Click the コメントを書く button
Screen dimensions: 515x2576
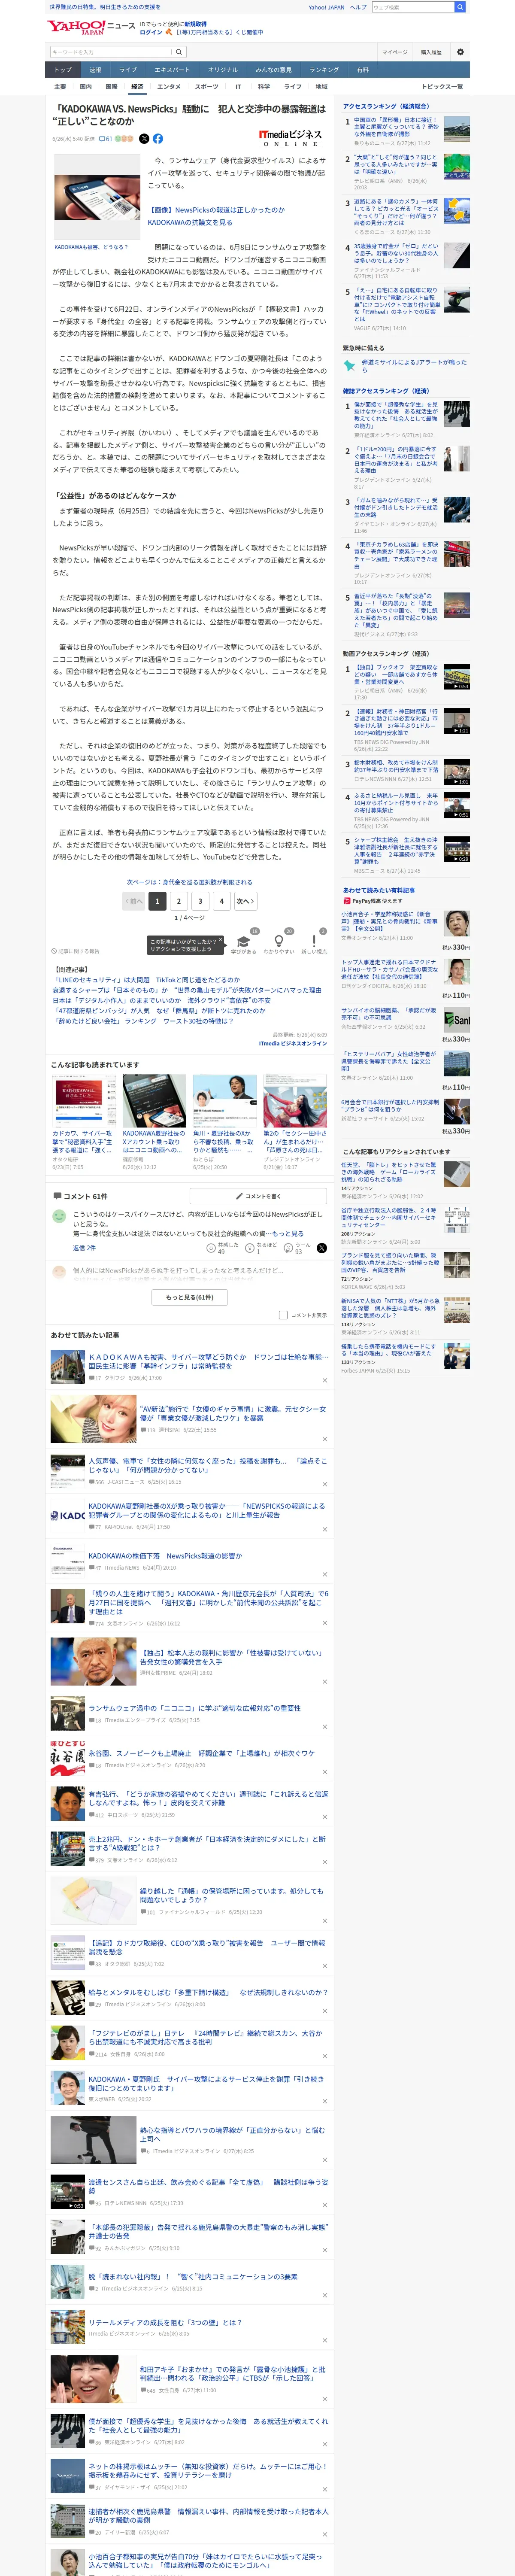[x=258, y=1196]
